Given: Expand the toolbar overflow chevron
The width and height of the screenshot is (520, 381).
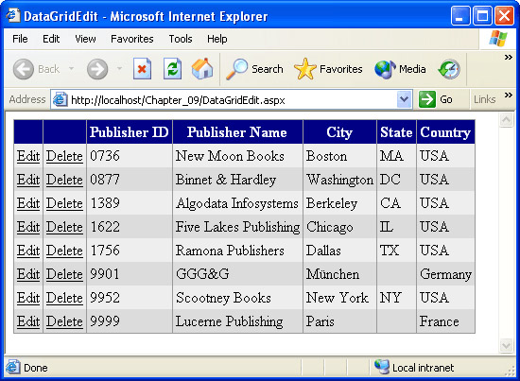Looking at the screenshot, I should (509, 58).
